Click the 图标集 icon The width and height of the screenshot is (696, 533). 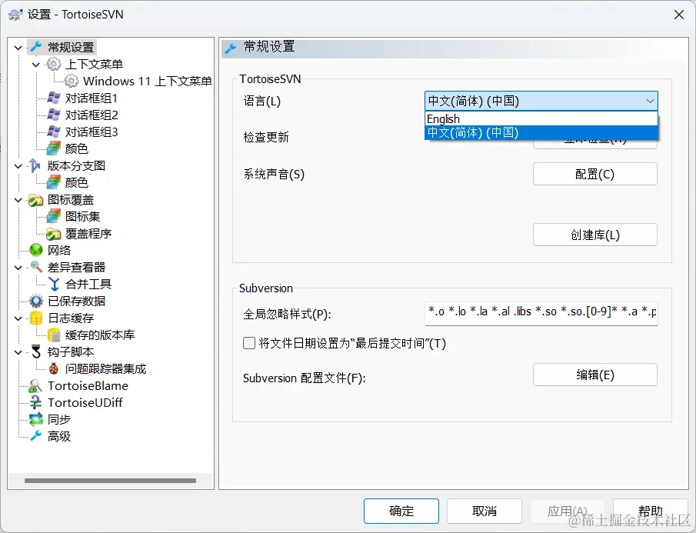click(54, 216)
